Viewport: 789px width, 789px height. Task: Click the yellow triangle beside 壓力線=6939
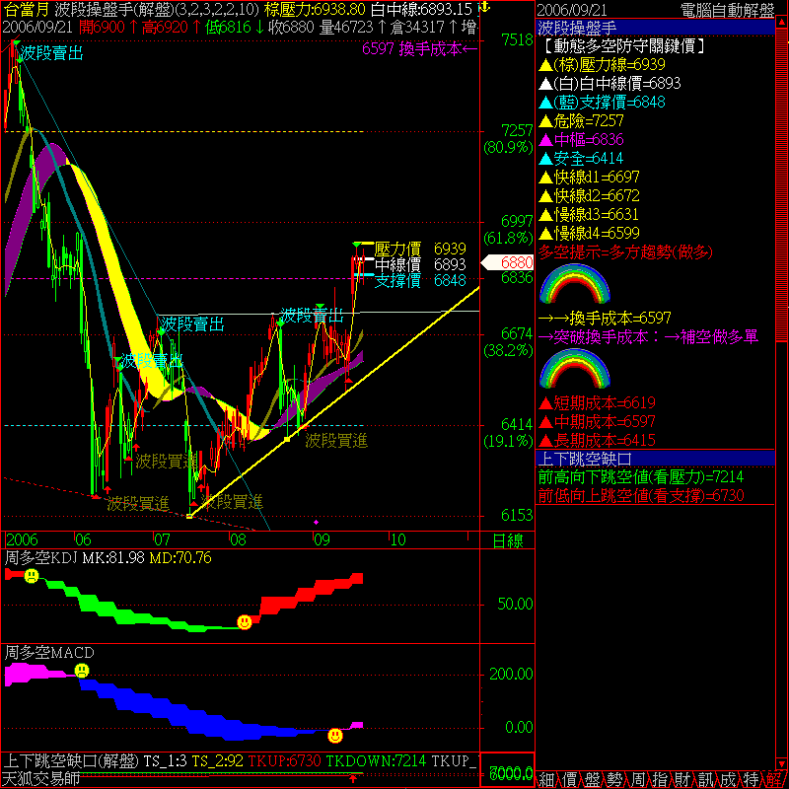[545, 65]
